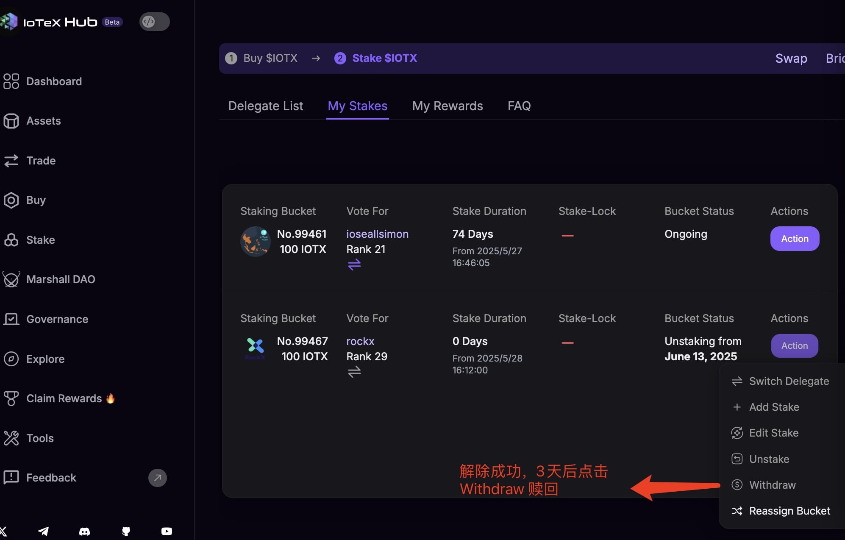Open Action dropdown for bucket No.99461
845x540 pixels.
tap(795, 239)
